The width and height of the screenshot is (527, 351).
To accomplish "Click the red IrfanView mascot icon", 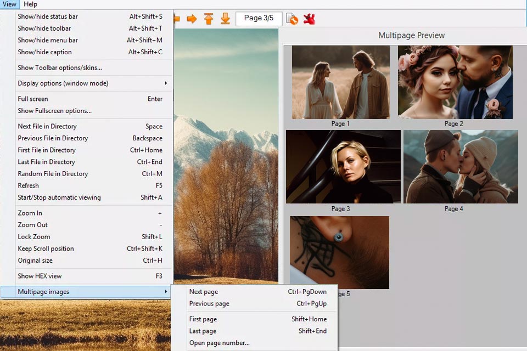I will (309, 19).
